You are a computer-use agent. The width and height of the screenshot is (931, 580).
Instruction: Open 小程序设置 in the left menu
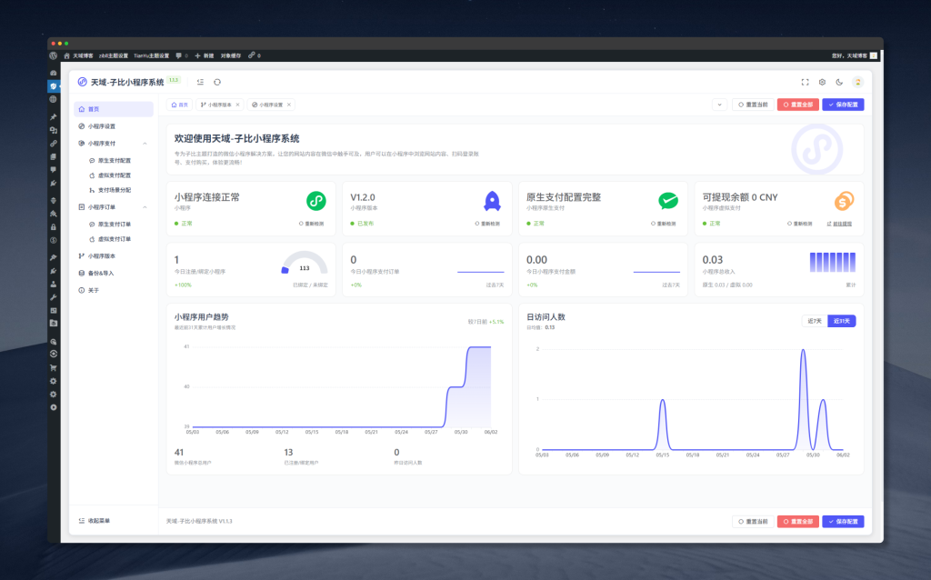point(114,126)
